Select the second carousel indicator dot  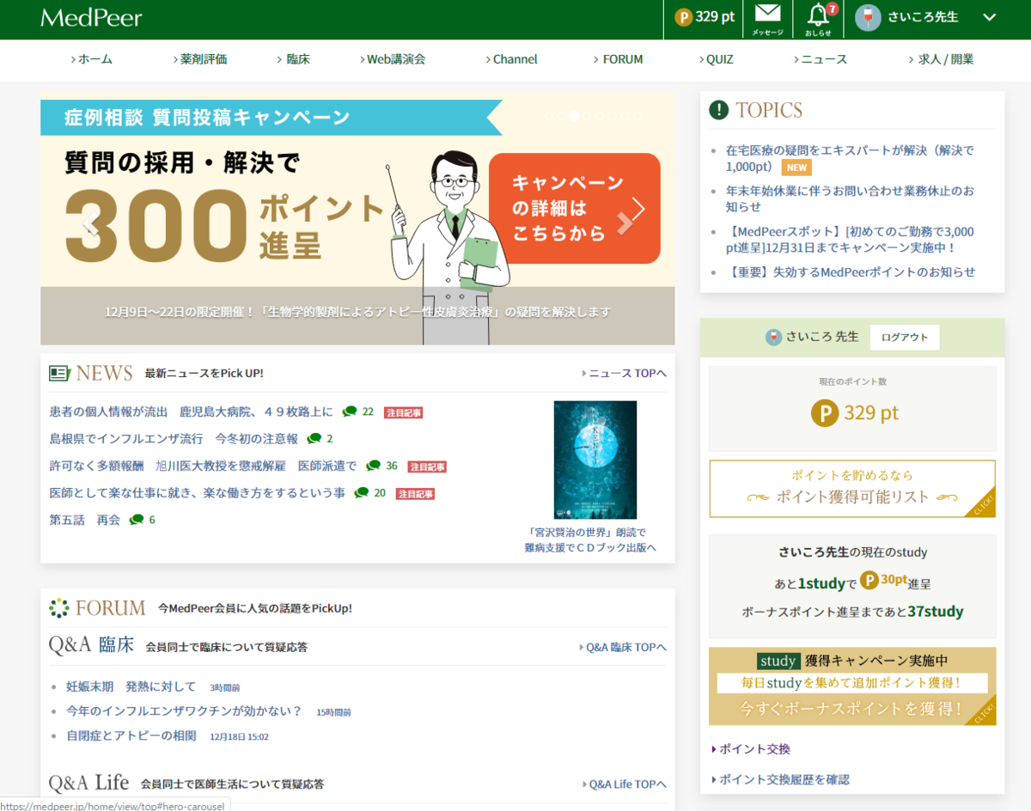tap(561, 115)
